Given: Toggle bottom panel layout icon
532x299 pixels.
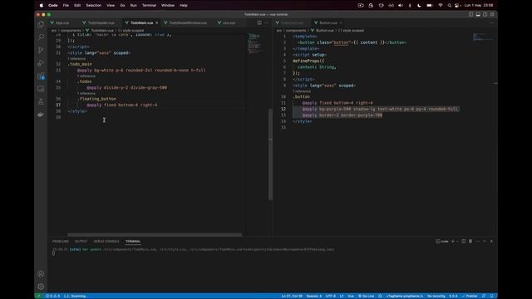Looking at the screenshot, I should click(x=478, y=15).
